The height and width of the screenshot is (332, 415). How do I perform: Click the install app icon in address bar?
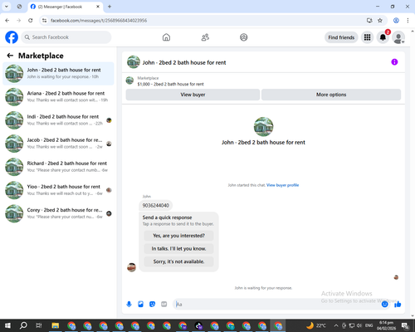click(x=369, y=21)
